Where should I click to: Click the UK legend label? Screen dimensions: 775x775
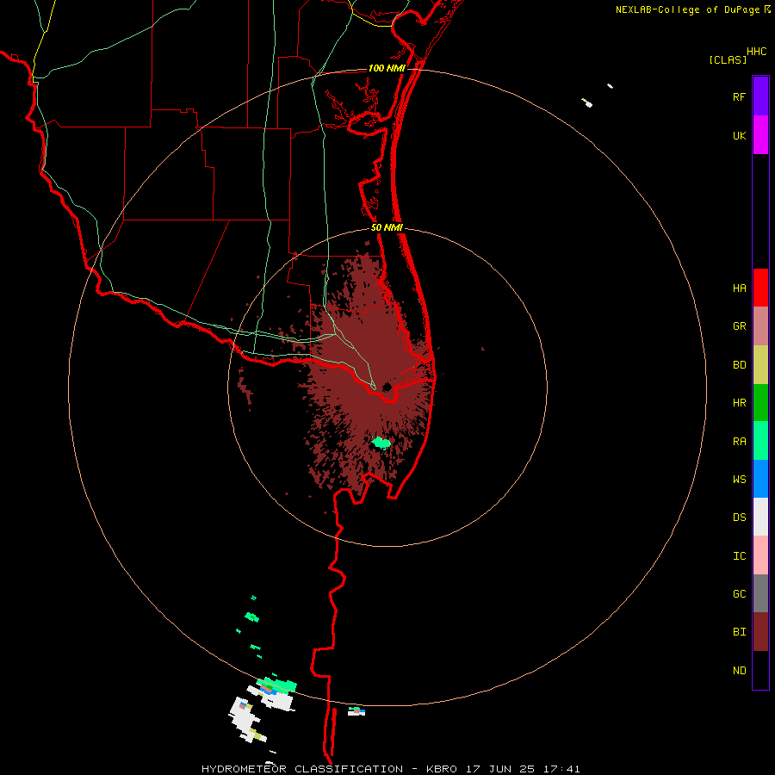[x=739, y=136]
